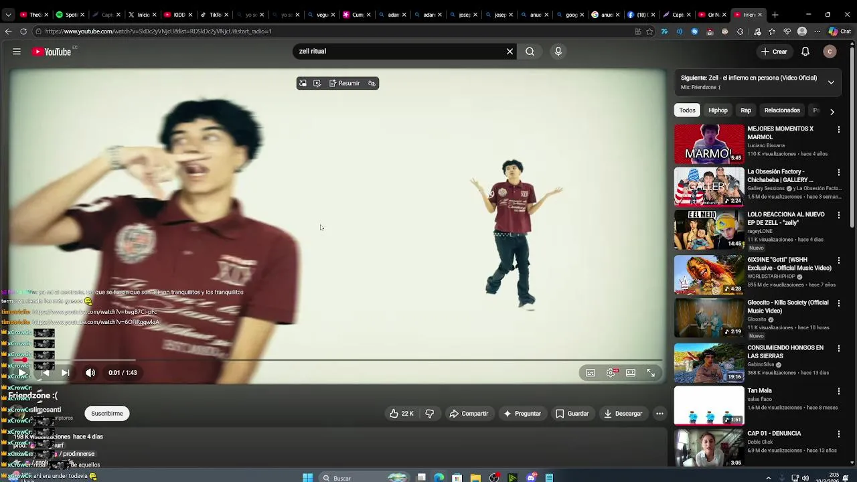857x482 pixels.
Task: Open the Crear menu
Action: [x=774, y=52]
